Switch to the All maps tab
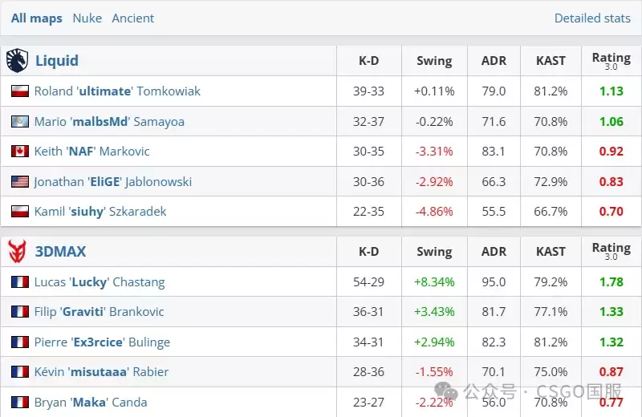The image size is (642, 417). (x=36, y=18)
